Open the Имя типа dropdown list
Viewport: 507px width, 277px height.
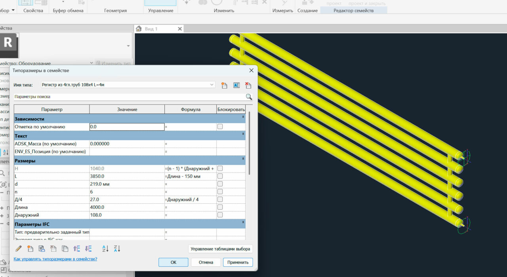tap(212, 85)
